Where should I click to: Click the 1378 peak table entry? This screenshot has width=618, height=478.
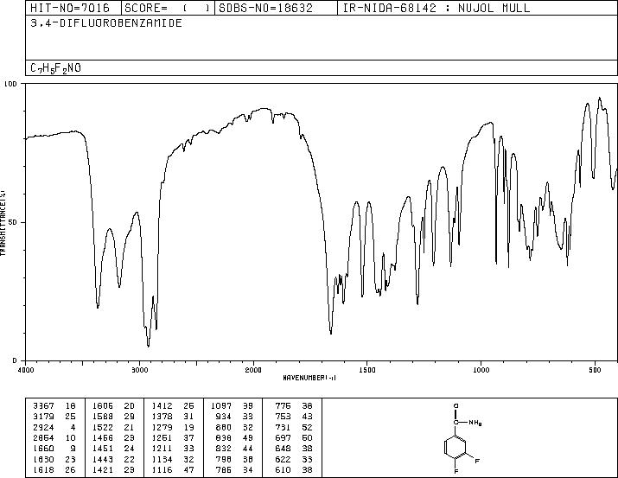(x=173, y=416)
